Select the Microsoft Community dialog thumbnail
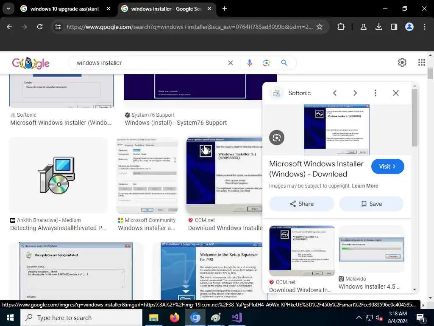The image size is (434, 326). (x=147, y=175)
